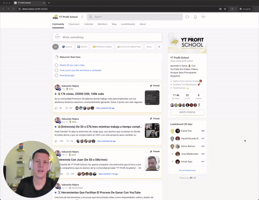This screenshot has width=259, height=200.
Task: Open the Download app link
Action: [x=67, y=75]
